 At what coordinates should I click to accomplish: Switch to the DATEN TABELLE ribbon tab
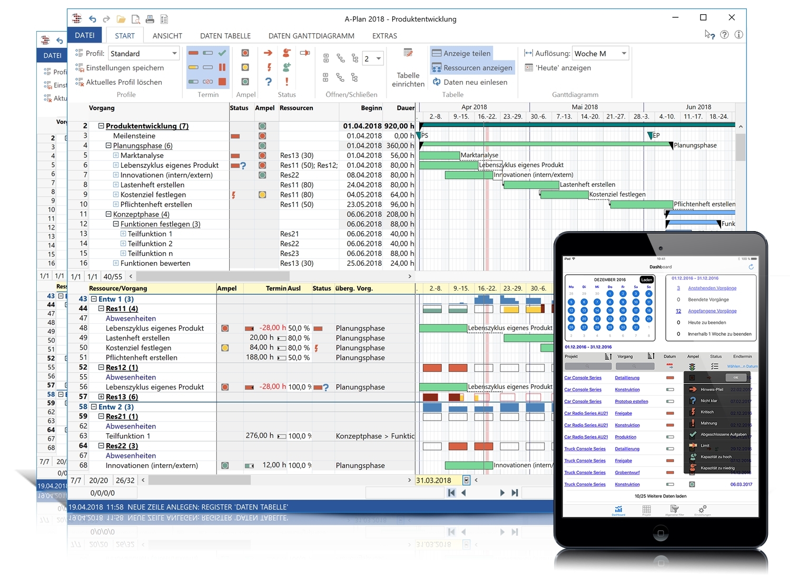225,36
